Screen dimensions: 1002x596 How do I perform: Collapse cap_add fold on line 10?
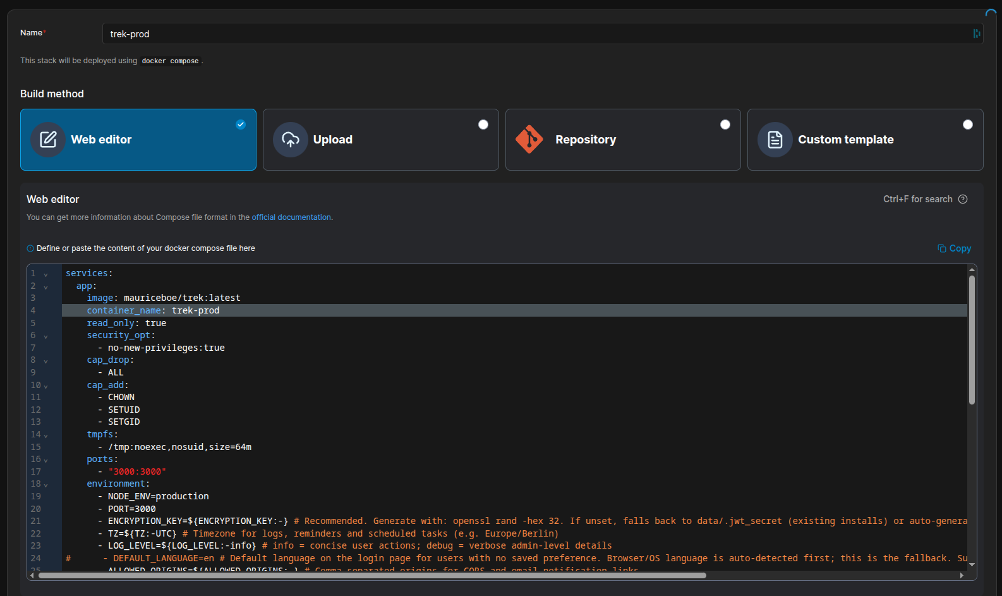click(45, 386)
